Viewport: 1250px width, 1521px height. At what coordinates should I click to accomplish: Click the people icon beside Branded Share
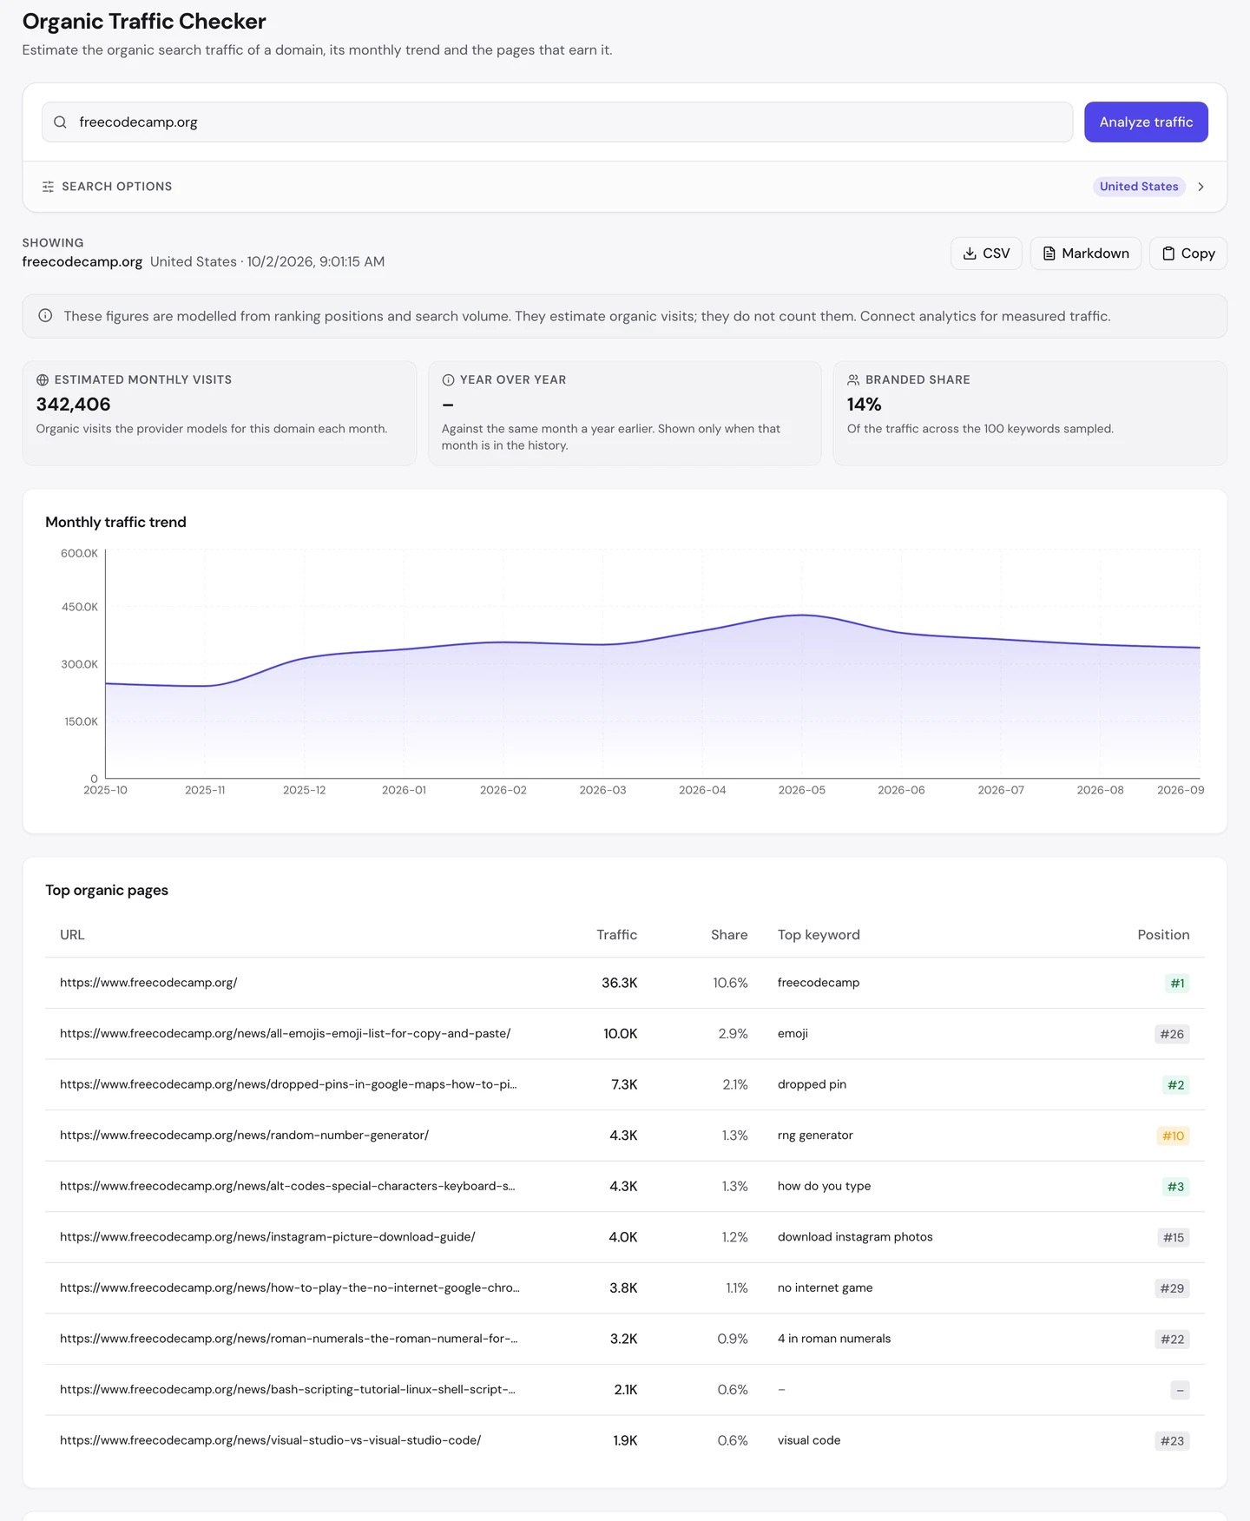point(853,380)
